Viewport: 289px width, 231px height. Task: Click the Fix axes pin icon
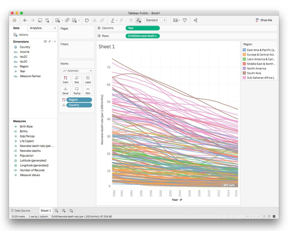click(x=139, y=20)
